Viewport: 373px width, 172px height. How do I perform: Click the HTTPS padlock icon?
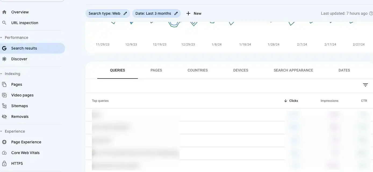tap(4, 163)
